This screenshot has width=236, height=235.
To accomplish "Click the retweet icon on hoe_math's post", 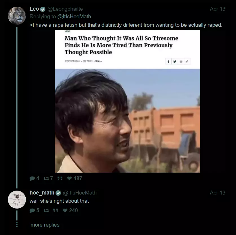I will tap(46, 211).
